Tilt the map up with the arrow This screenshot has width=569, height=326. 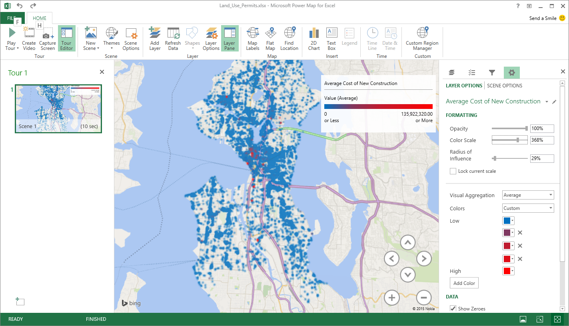[408, 242]
